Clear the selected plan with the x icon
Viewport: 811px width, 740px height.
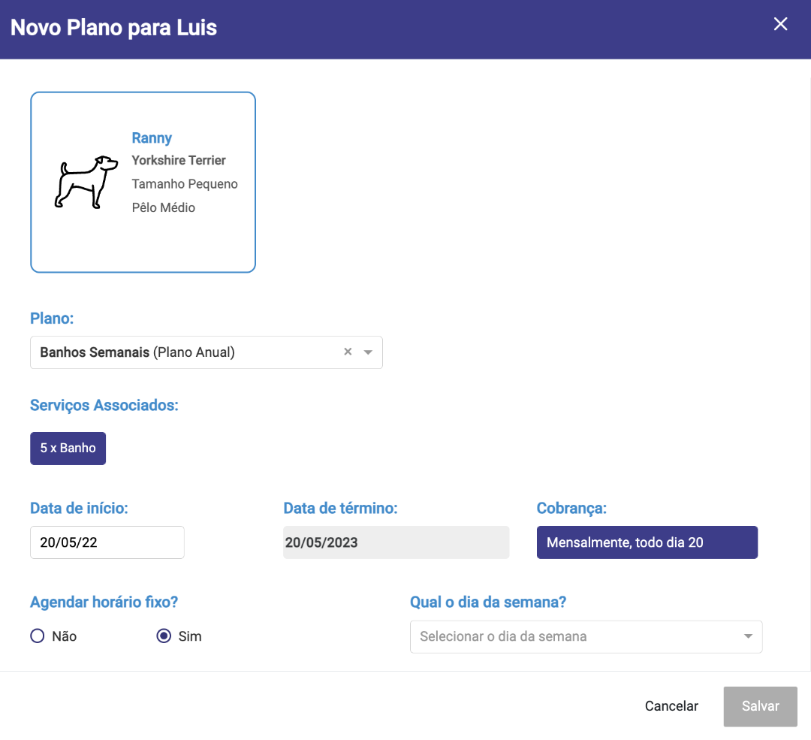tap(348, 352)
